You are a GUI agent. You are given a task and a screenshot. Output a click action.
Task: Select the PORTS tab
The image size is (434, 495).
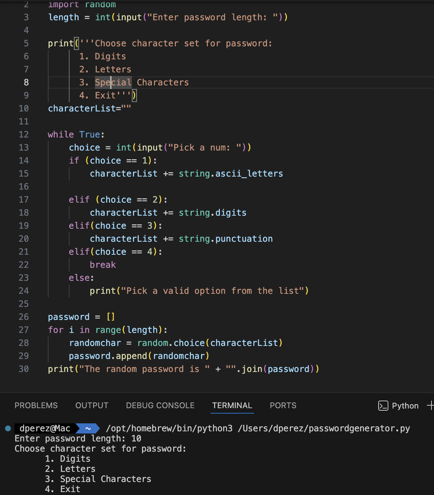[x=283, y=406]
